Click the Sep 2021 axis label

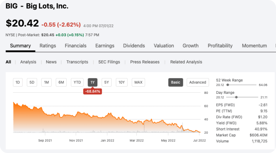[45, 140]
